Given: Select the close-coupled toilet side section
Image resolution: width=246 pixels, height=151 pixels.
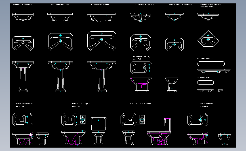Looking at the screenshot, I should click(x=73, y=138).
